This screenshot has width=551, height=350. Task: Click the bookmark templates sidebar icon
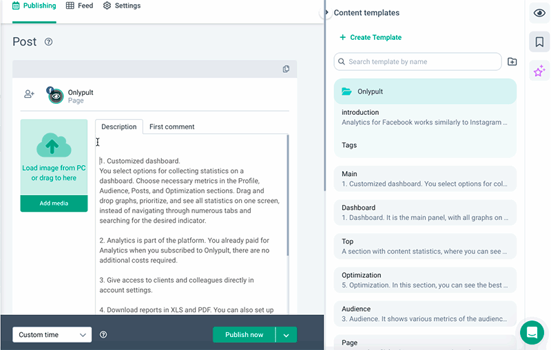[x=539, y=43]
